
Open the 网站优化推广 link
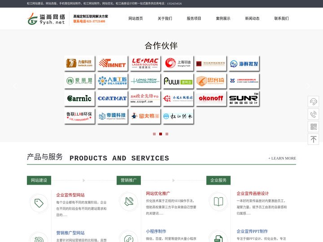(158, 194)
